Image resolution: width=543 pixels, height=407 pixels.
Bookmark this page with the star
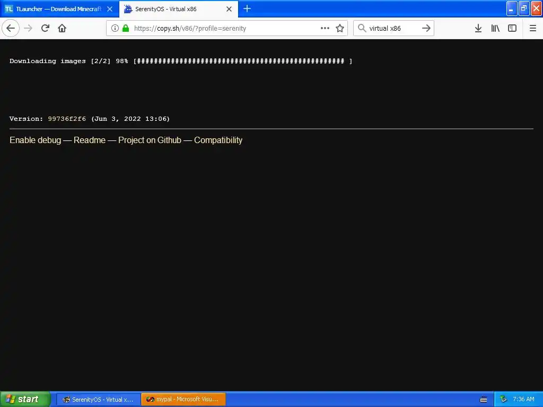pyautogui.click(x=340, y=28)
